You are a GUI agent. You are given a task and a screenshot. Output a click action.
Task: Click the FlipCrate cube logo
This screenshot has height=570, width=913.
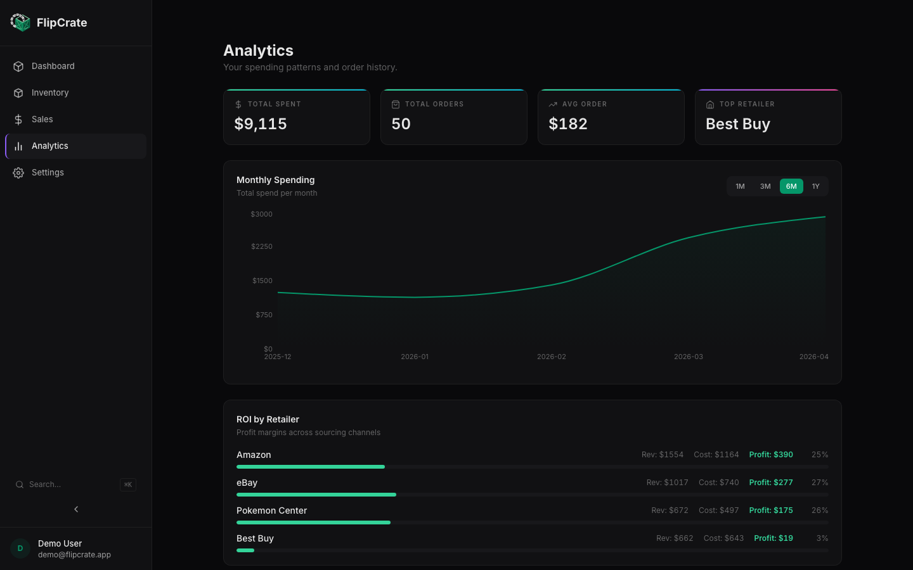20,22
